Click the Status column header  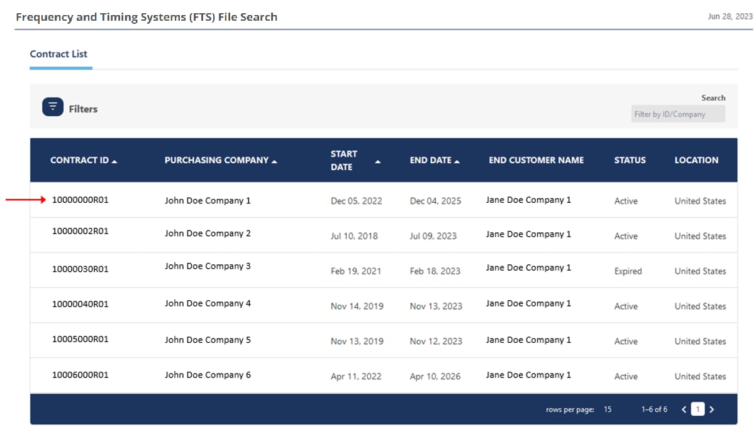coord(630,160)
